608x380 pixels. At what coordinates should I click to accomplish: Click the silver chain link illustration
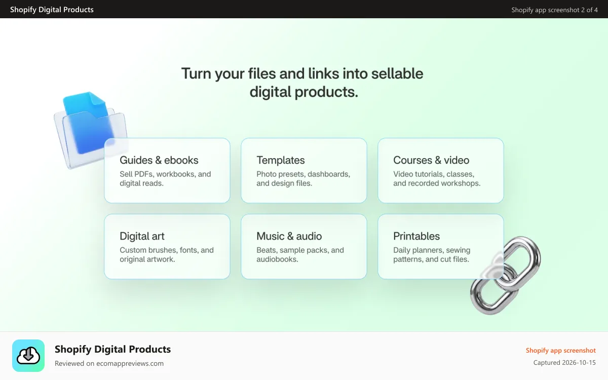click(x=505, y=275)
